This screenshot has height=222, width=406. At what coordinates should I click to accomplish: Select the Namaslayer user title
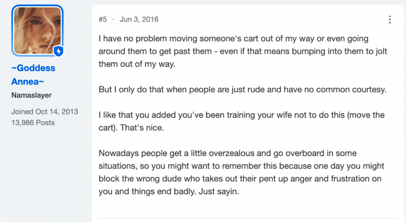[32, 95]
